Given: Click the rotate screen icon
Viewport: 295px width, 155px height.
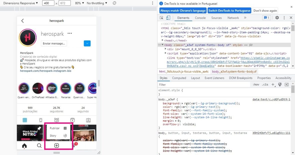Looking at the screenshot, I should click(x=114, y=3).
